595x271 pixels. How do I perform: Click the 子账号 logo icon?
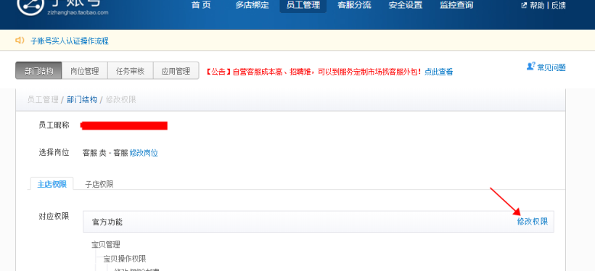30,5
